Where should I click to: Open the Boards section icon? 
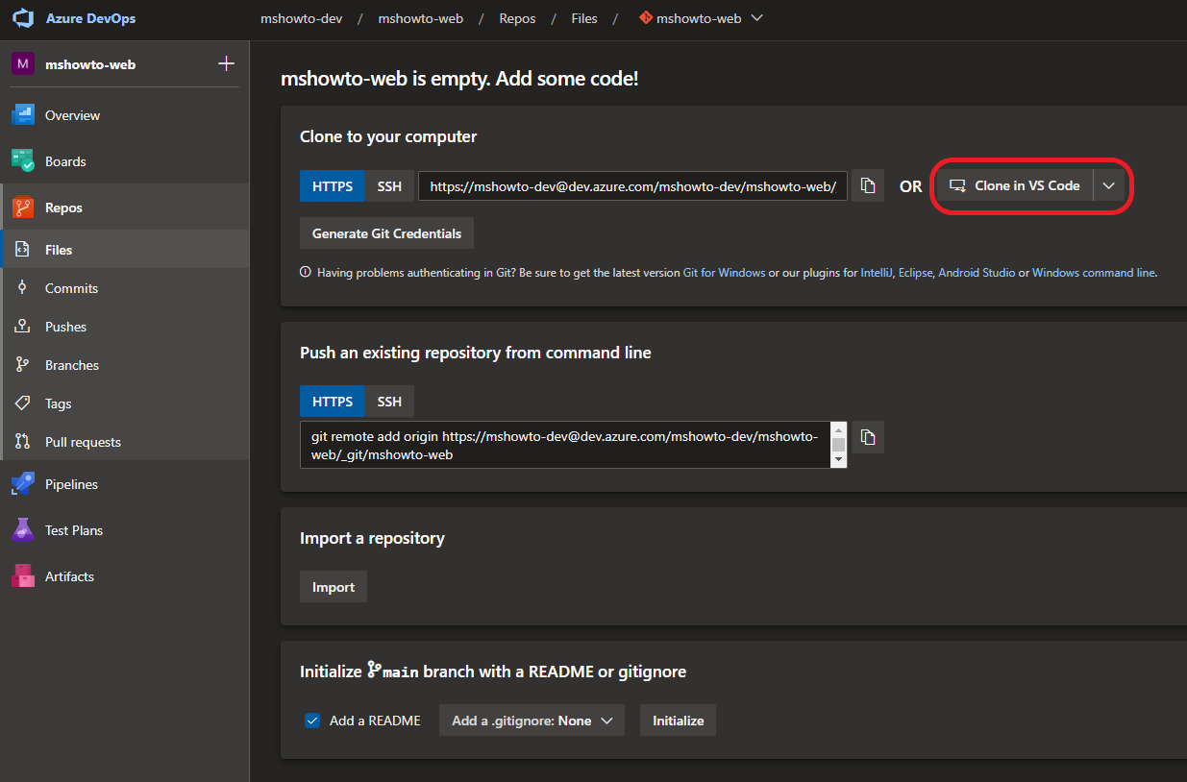23,161
